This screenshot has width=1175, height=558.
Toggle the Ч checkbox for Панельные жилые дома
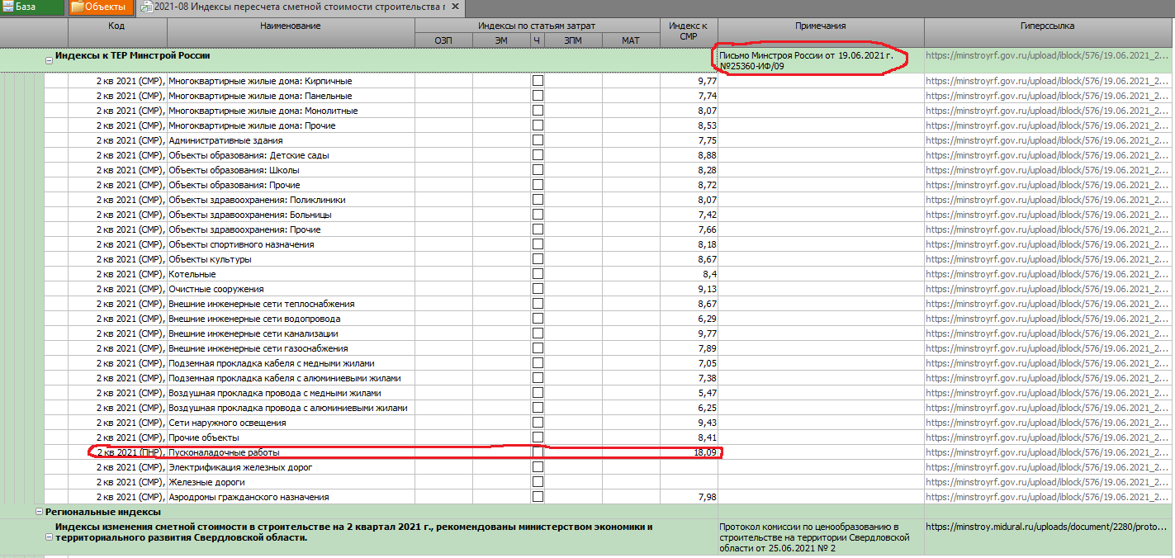pyautogui.click(x=538, y=96)
